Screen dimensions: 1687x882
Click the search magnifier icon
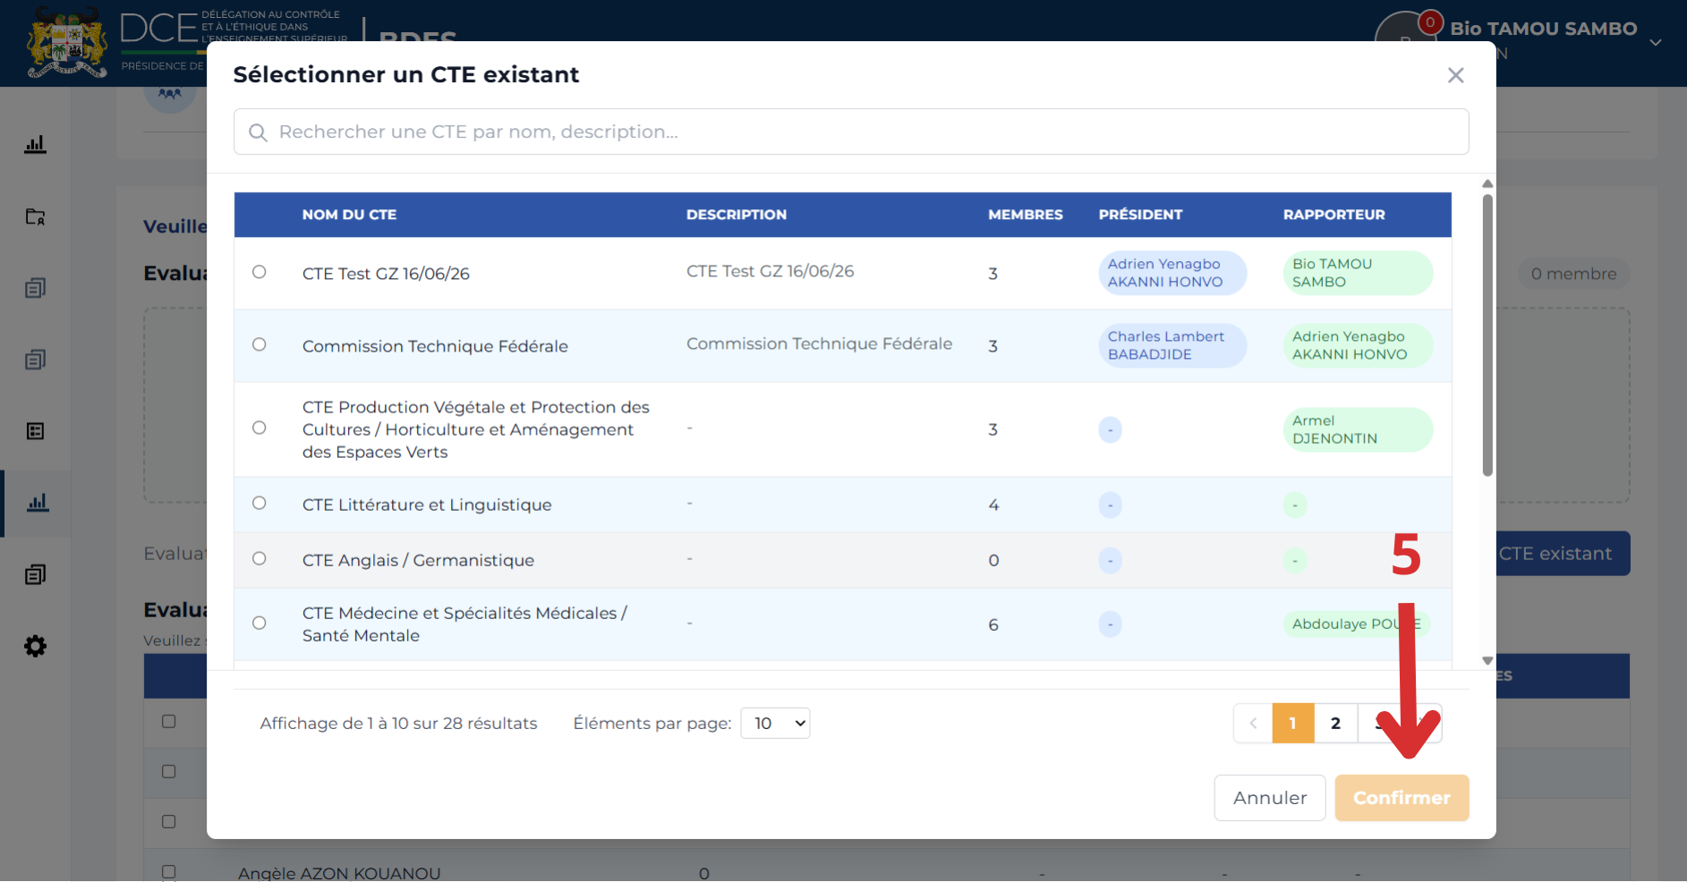(258, 132)
